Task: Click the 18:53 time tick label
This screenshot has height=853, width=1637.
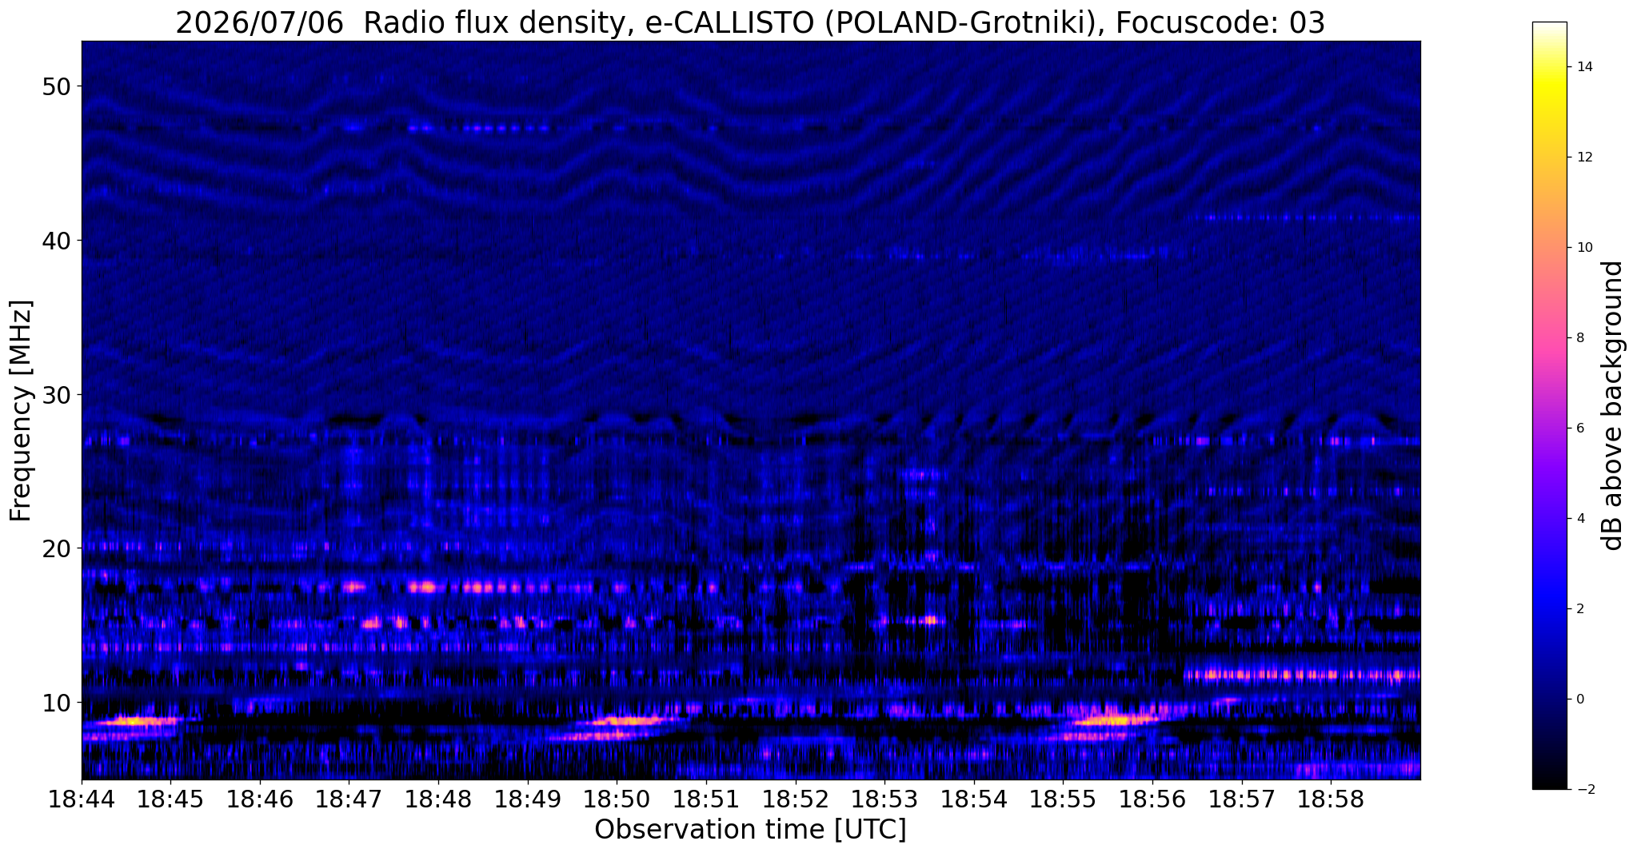Action: 884,799
